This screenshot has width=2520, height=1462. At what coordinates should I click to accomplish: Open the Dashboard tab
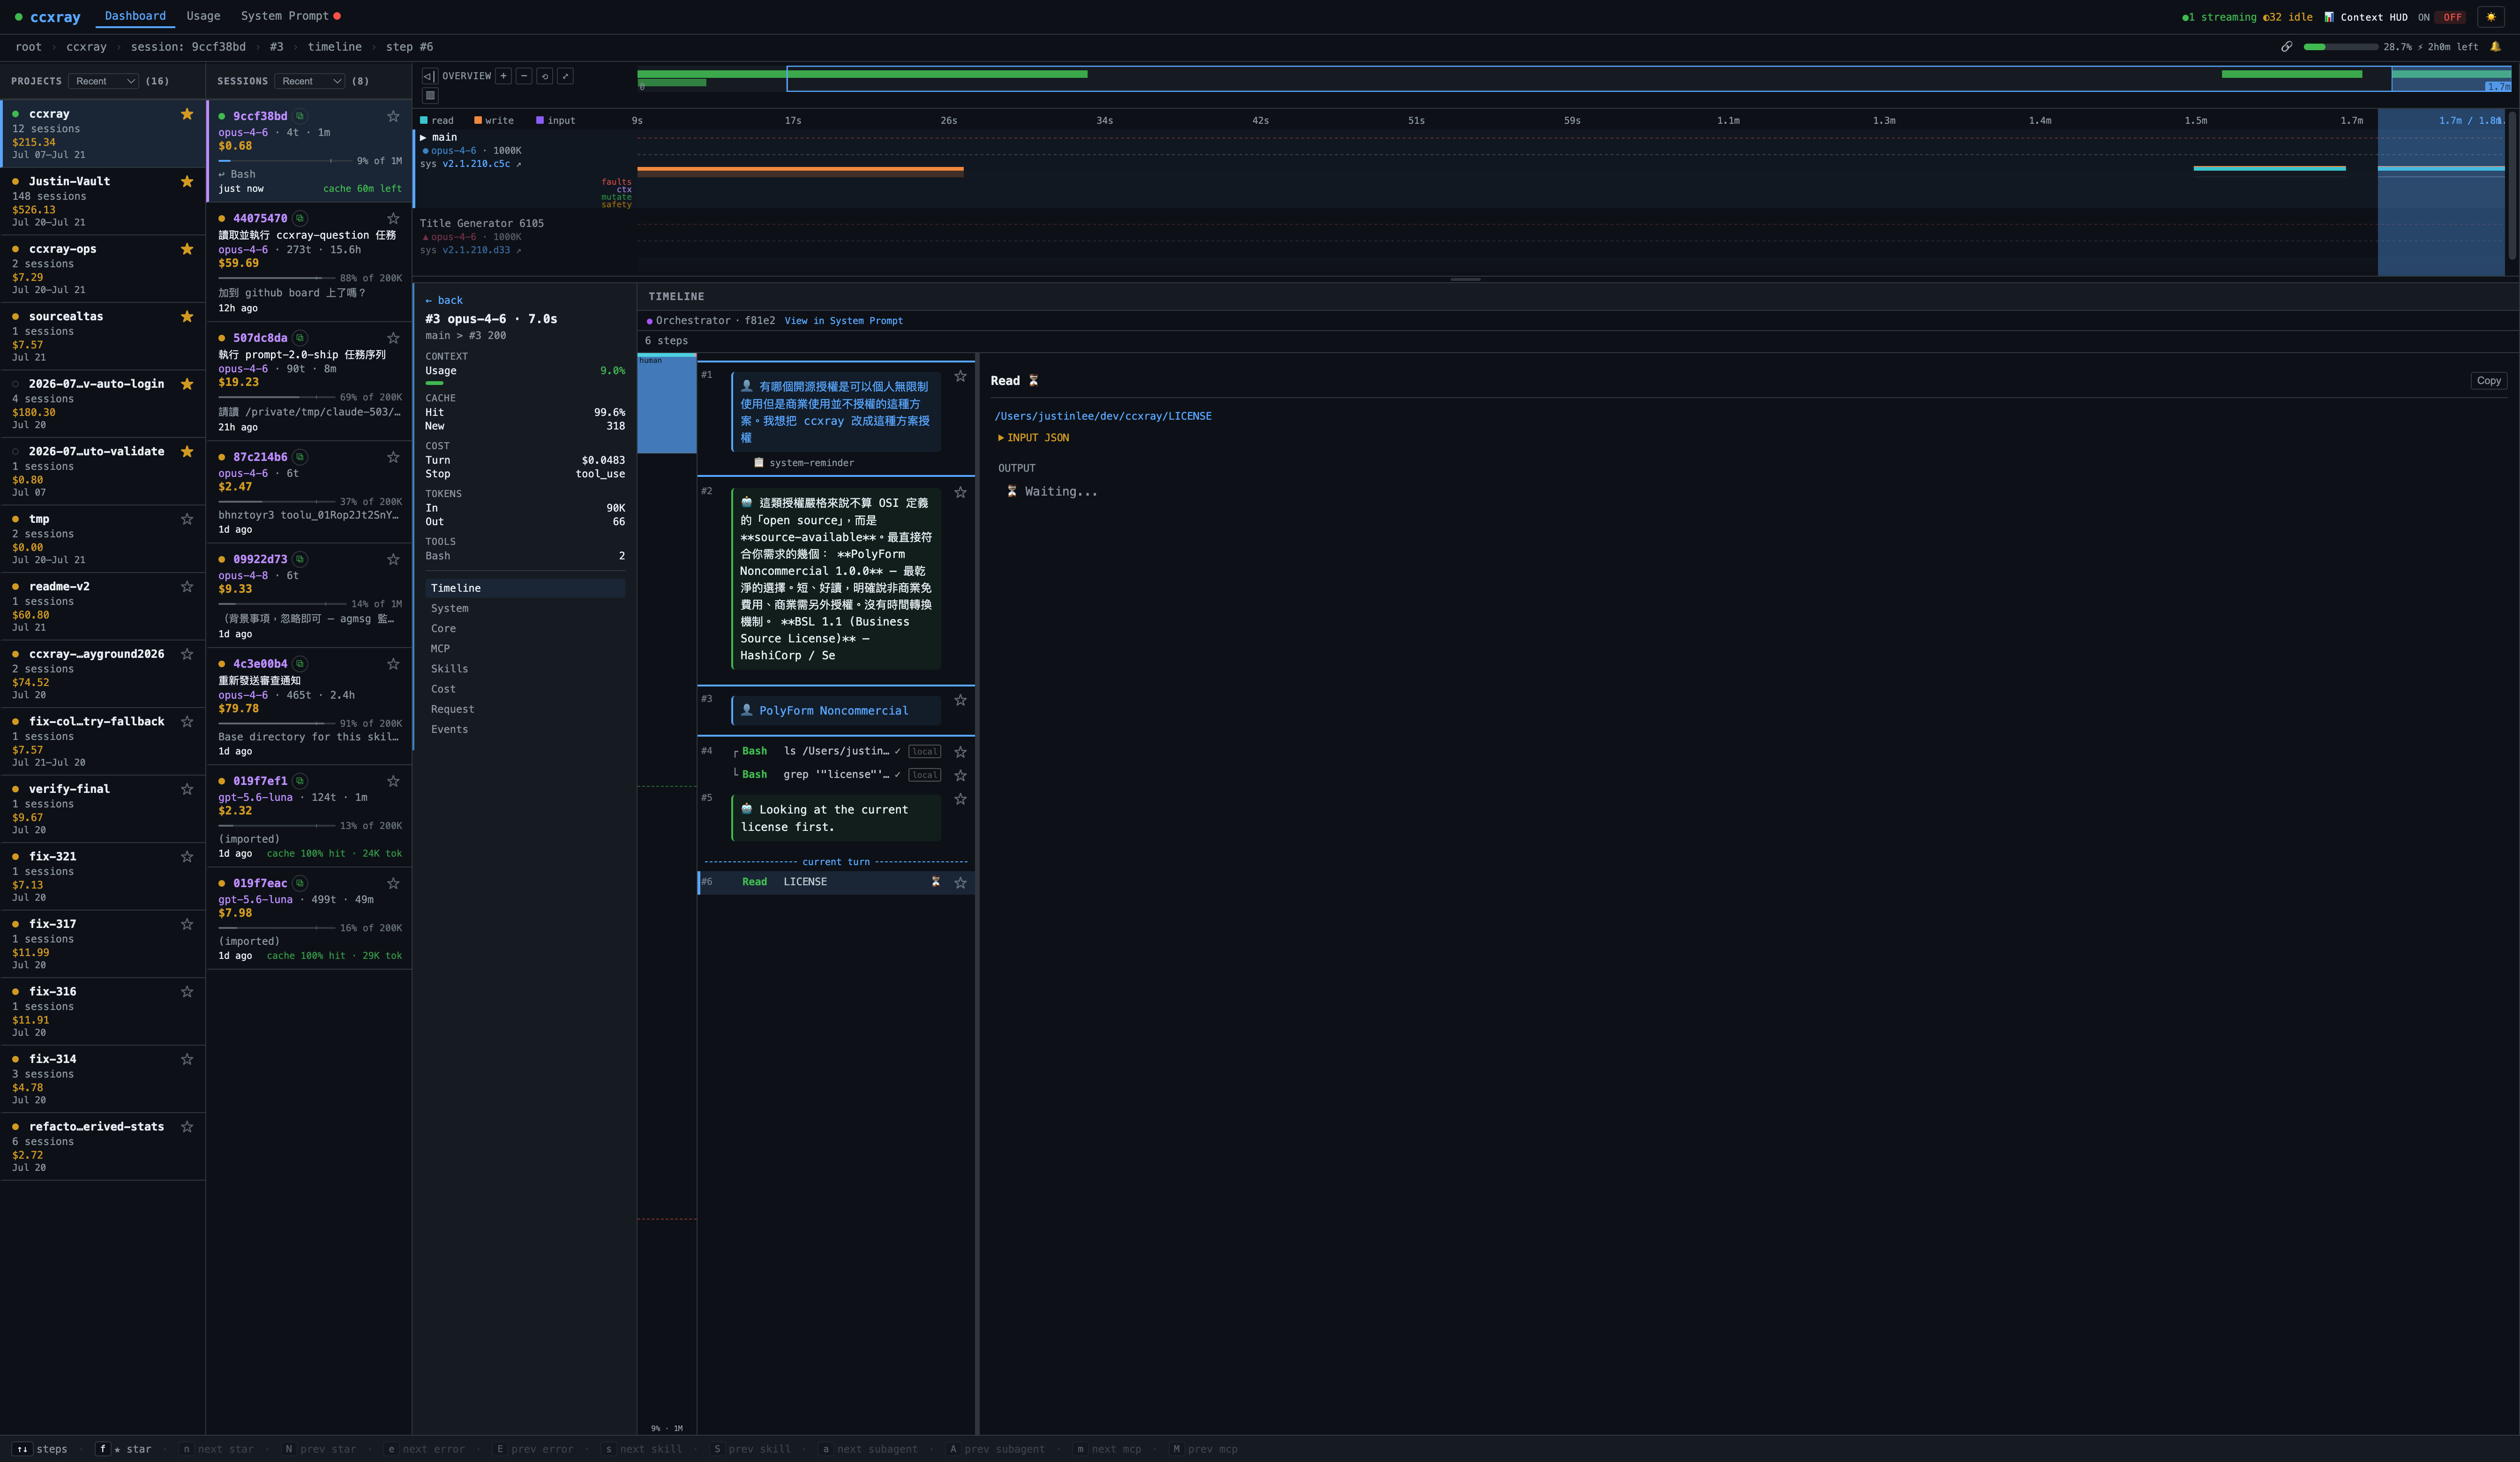click(x=135, y=16)
